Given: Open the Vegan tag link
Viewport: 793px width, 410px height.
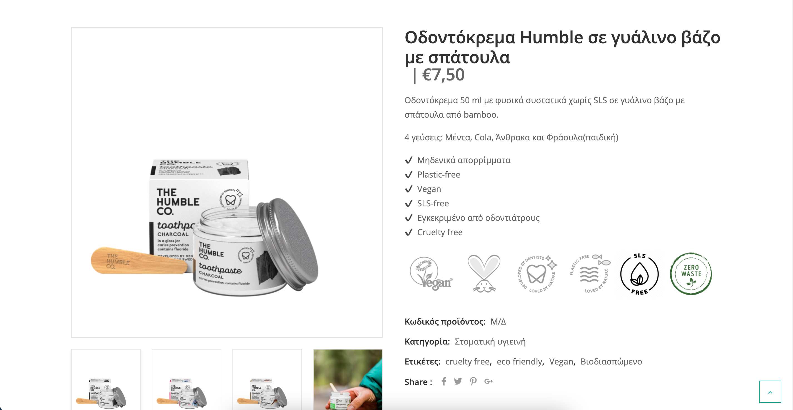Looking at the screenshot, I should click(561, 361).
